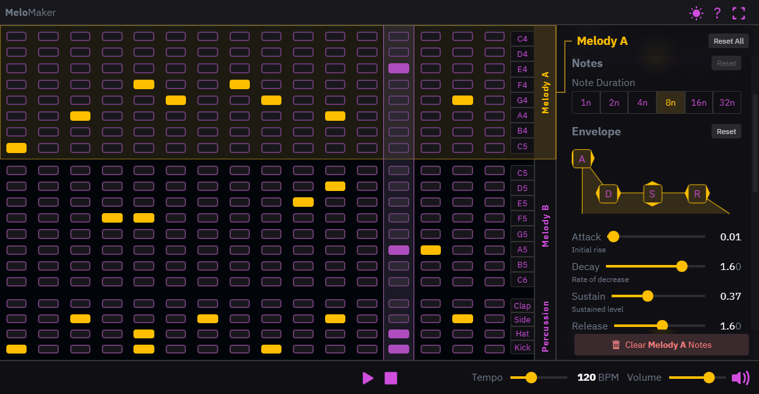Open help via the question mark icon
The height and width of the screenshot is (394, 759).
(717, 13)
